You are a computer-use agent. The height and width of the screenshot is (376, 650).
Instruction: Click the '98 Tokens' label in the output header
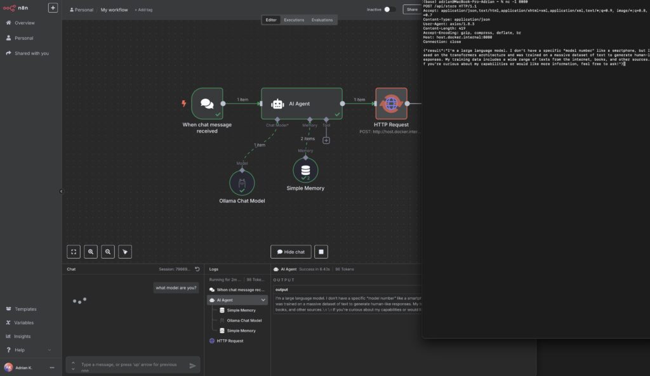(345, 269)
